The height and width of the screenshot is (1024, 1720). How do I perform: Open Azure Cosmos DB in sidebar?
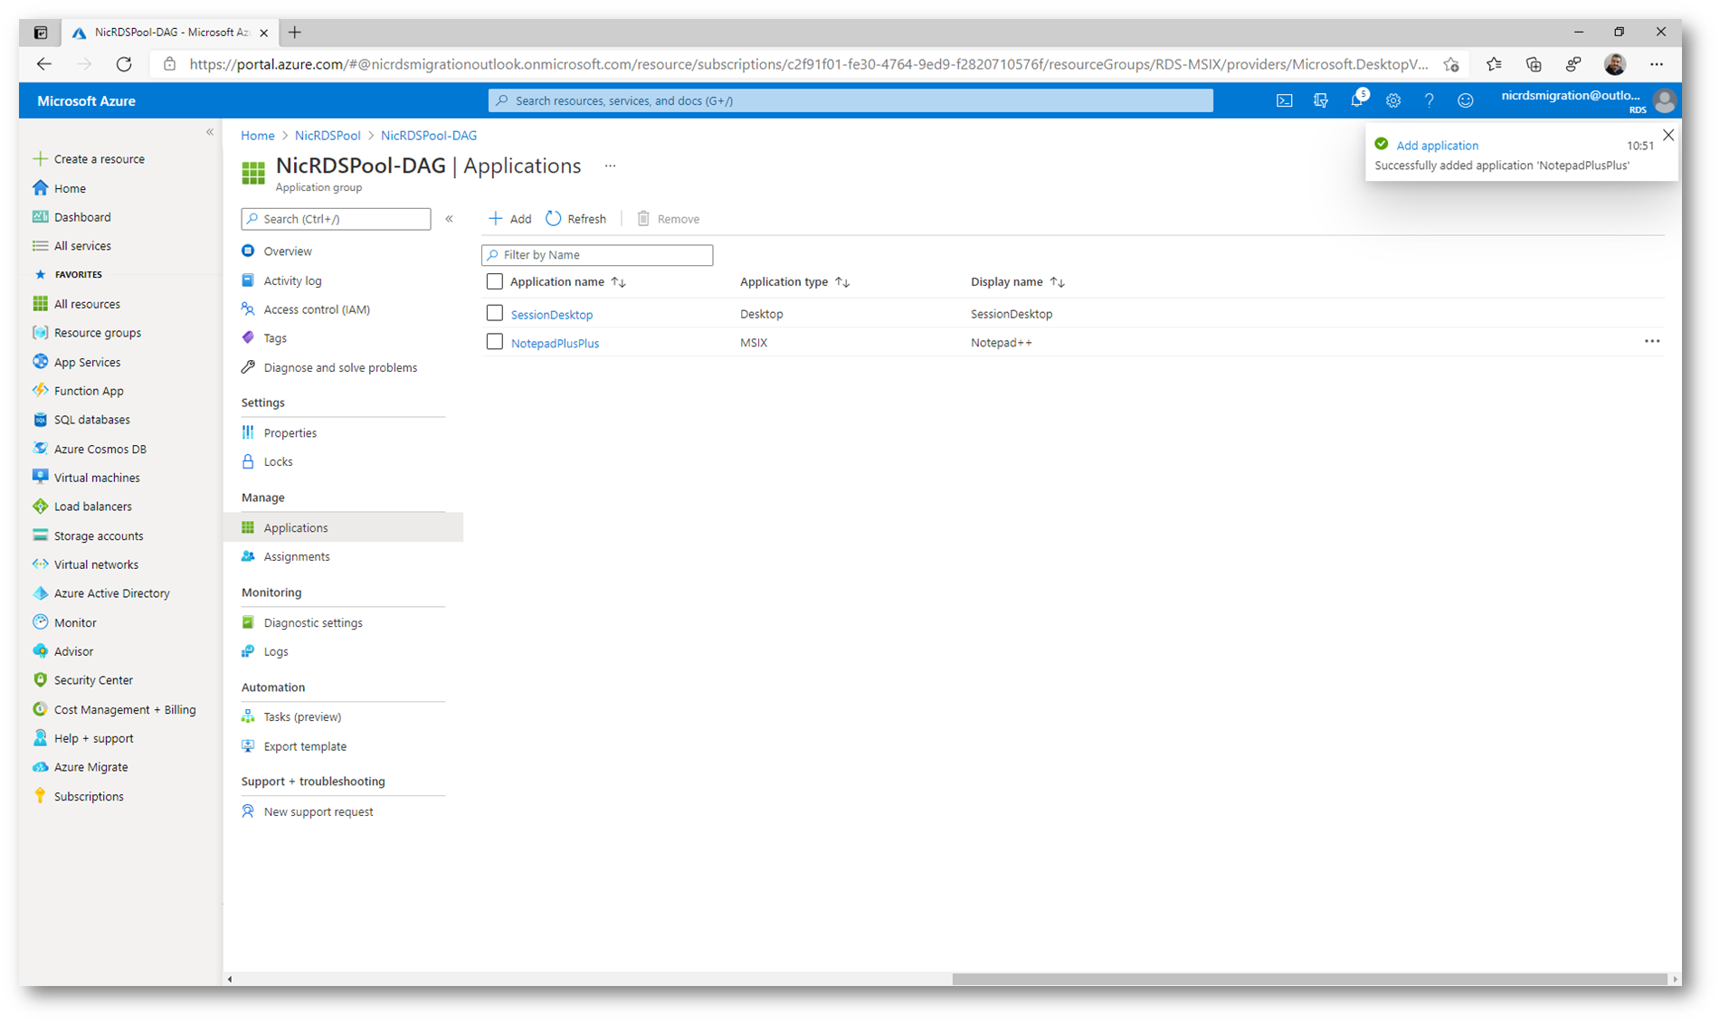[x=100, y=449]
